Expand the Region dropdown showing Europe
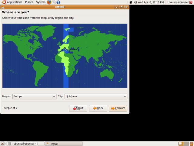The image size is (194, 146). click(x=34, y=96)
